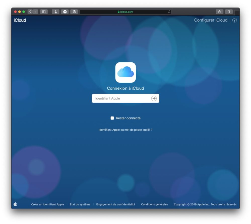Enable the Rester connecté checkbox
Screen dimensions: 251x224
(112, 118)
